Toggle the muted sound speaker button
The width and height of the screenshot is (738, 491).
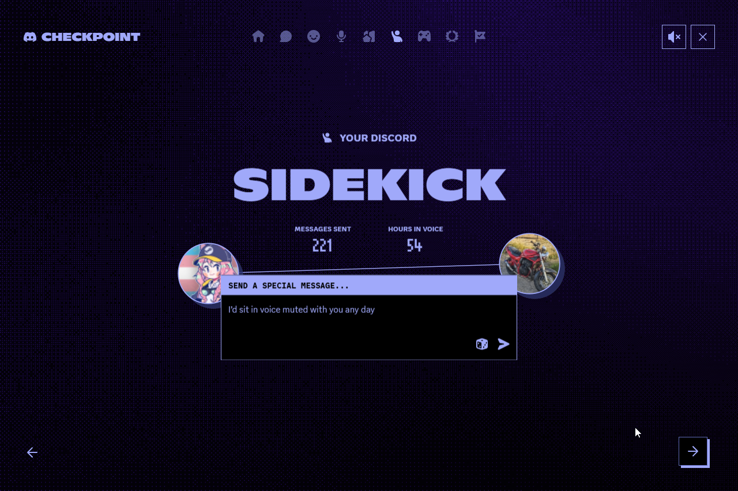point(674,37)
